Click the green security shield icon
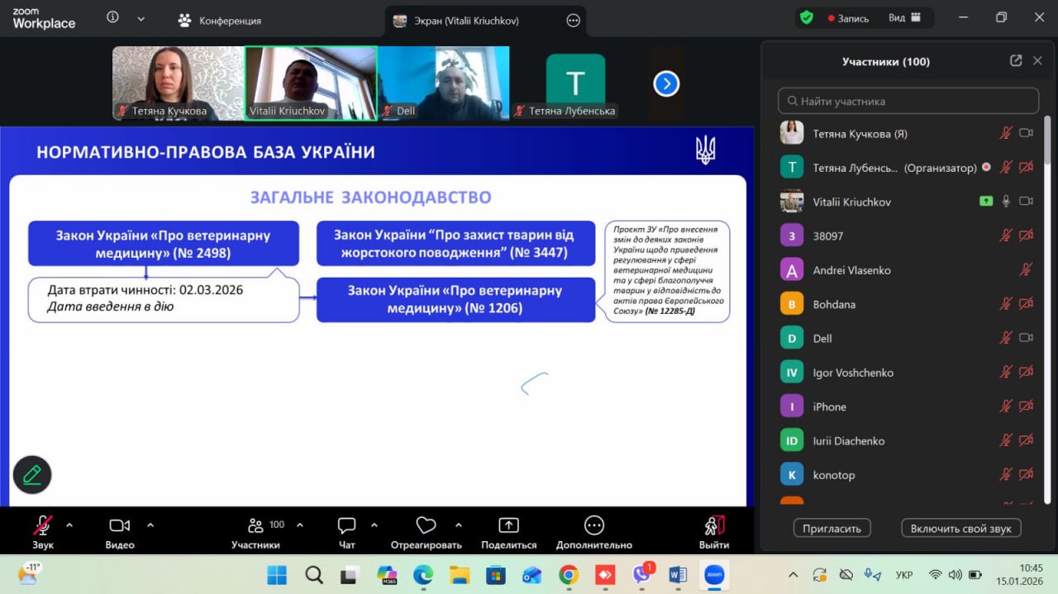 (807, 18)
